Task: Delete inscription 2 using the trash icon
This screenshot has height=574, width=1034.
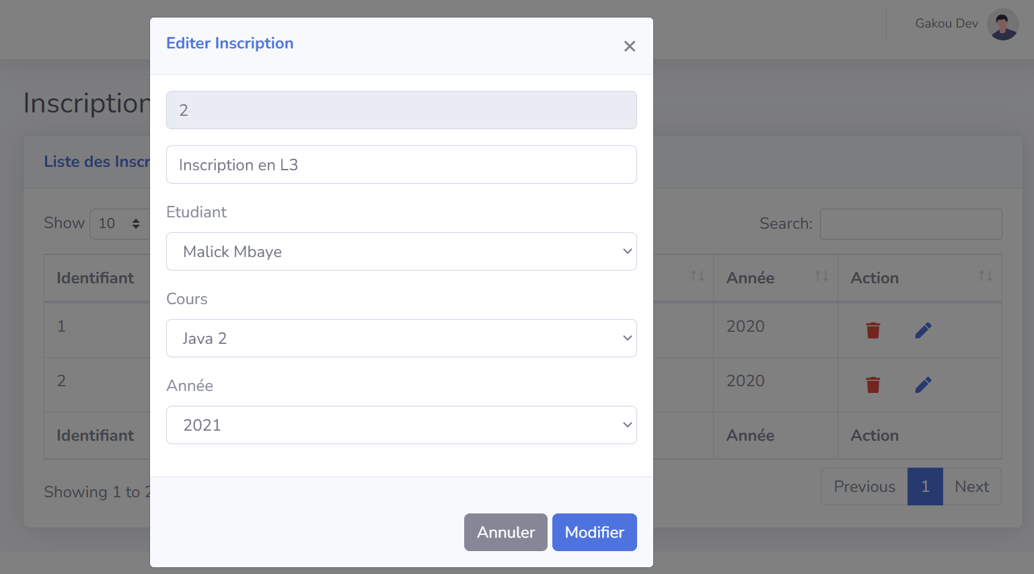Action: click(x=873, y=384)
